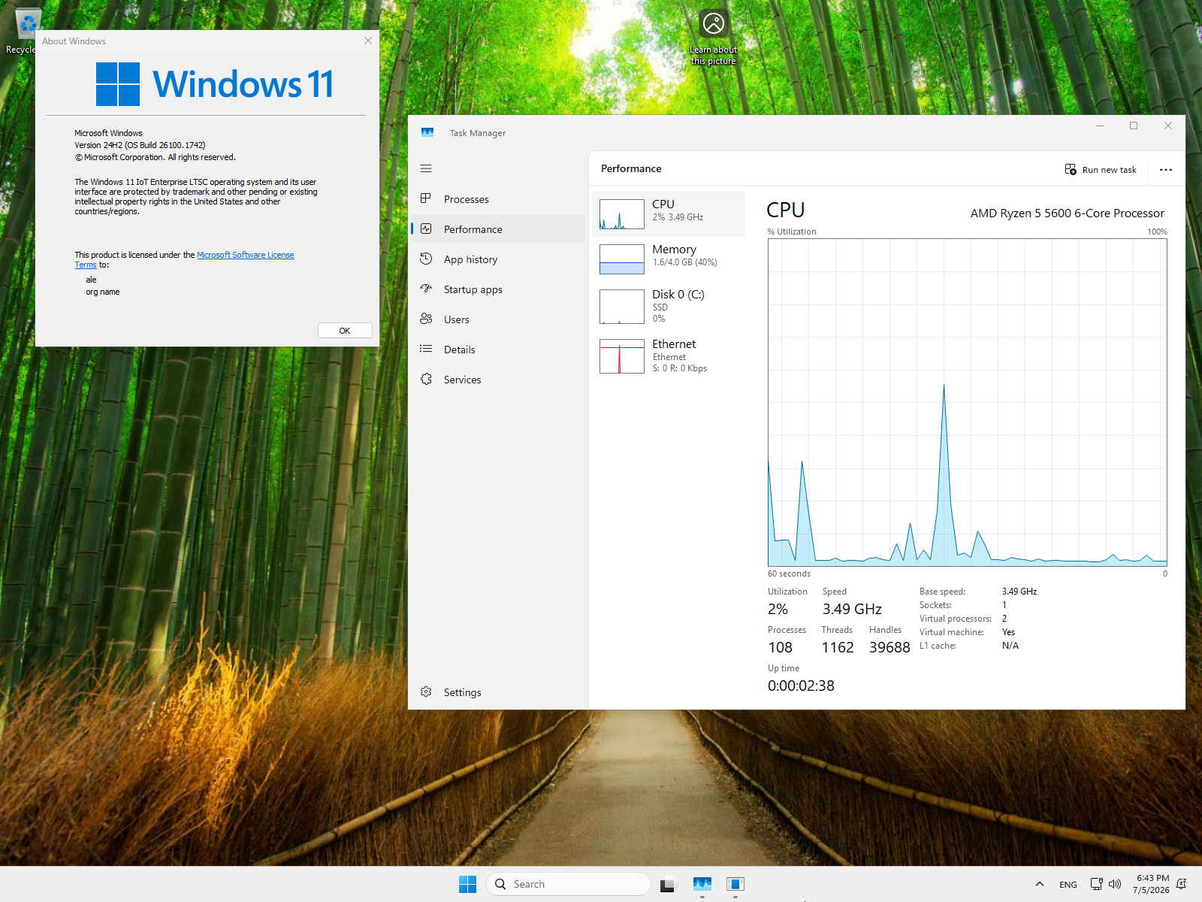The height and width of the screenshot is (902, 1202).
Task: Click the 3.49 GHz speed value
Action: (x=852, y=609)
